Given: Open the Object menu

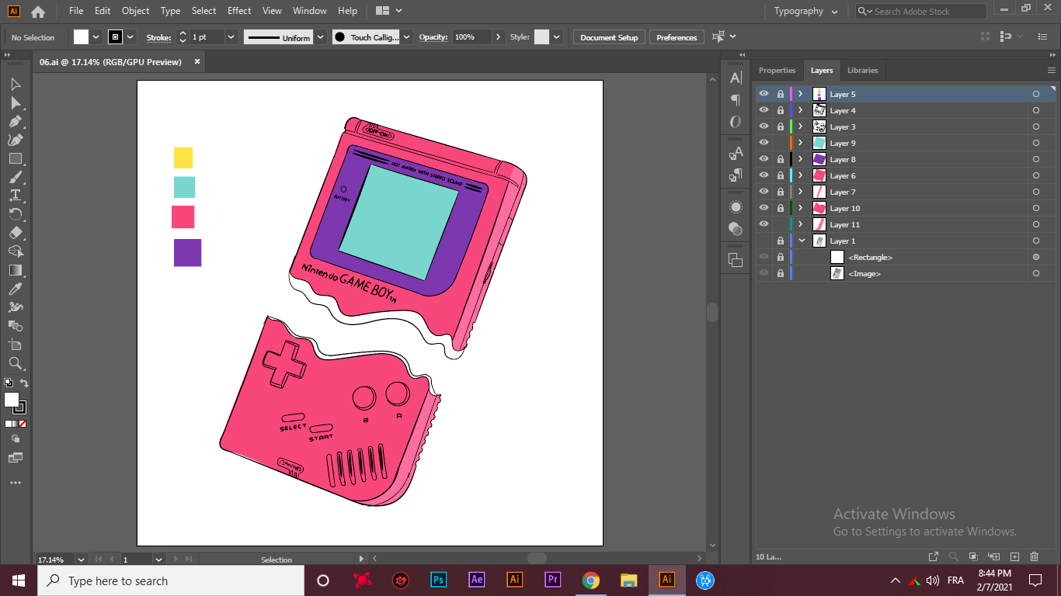Looking at the screenshot, I should 135,11.
